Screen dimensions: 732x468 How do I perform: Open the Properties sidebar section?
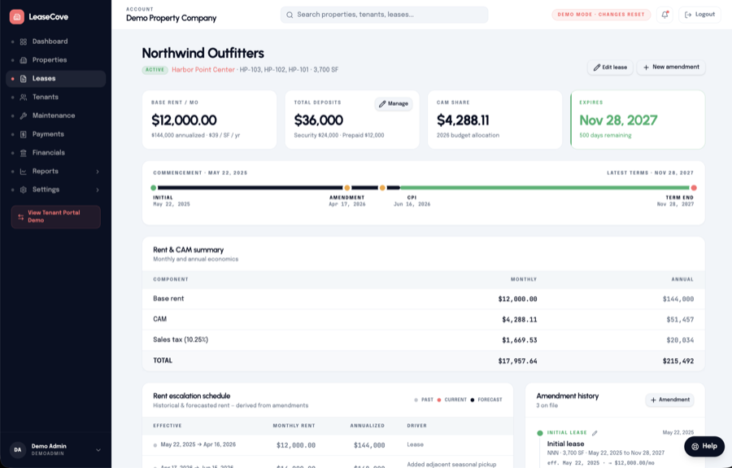[55, 59]
